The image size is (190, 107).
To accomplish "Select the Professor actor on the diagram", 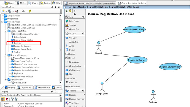I will [x=153, y=97].
